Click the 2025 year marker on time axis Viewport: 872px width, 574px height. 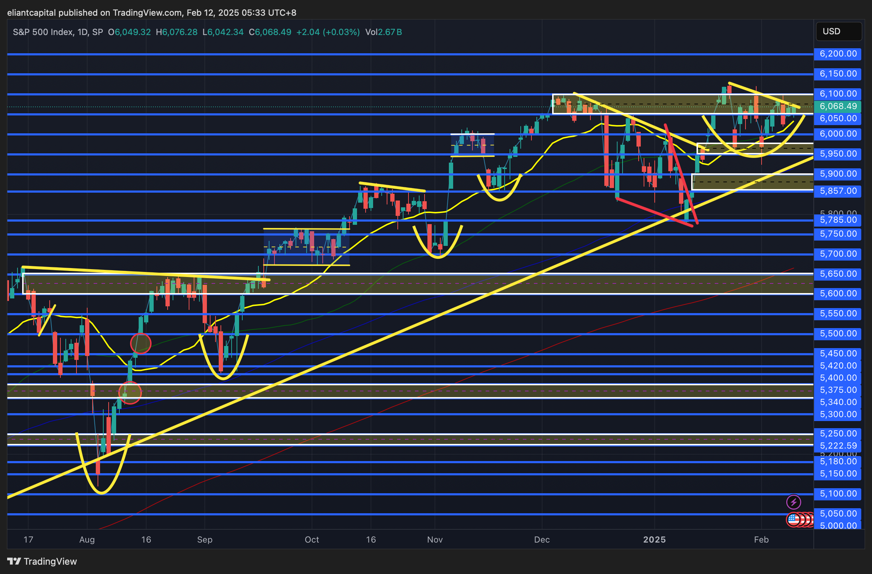tap(654, 539)
